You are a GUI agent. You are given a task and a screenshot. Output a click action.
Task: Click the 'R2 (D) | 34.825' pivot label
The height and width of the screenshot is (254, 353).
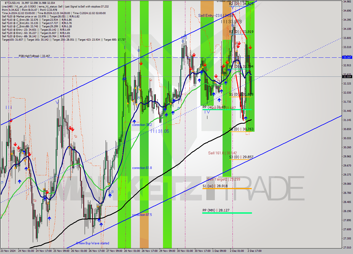(241, 4)
